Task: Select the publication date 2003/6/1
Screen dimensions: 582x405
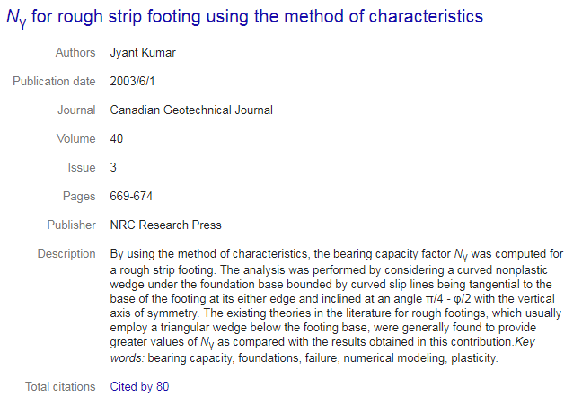Action: [132, 81]
